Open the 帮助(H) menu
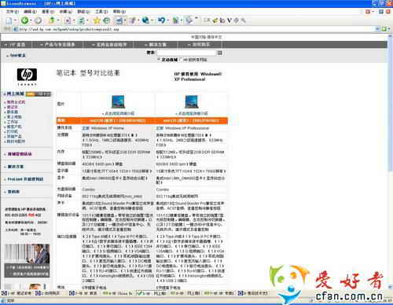This screenshot has width=393, height=305. point(119,12)
